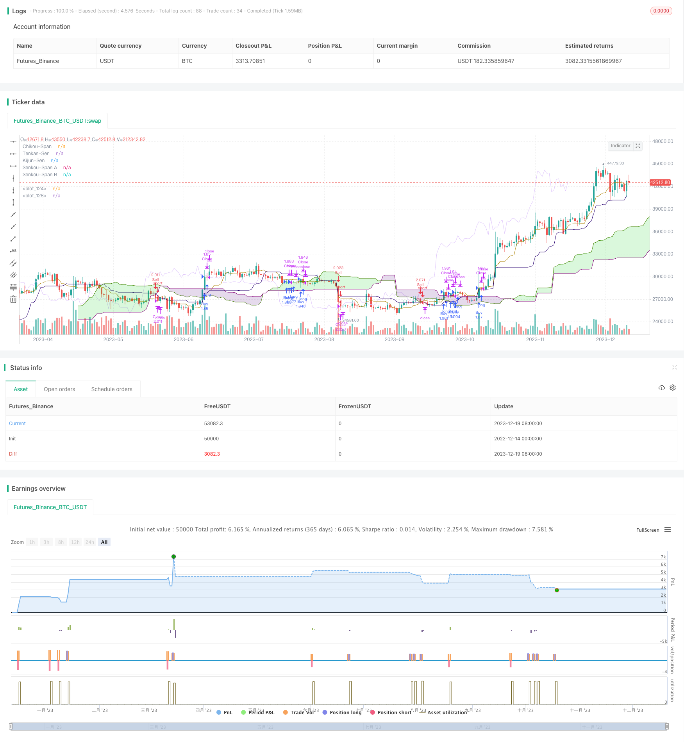Open the Indicator selector on the chart

click(x=621, y=146)
